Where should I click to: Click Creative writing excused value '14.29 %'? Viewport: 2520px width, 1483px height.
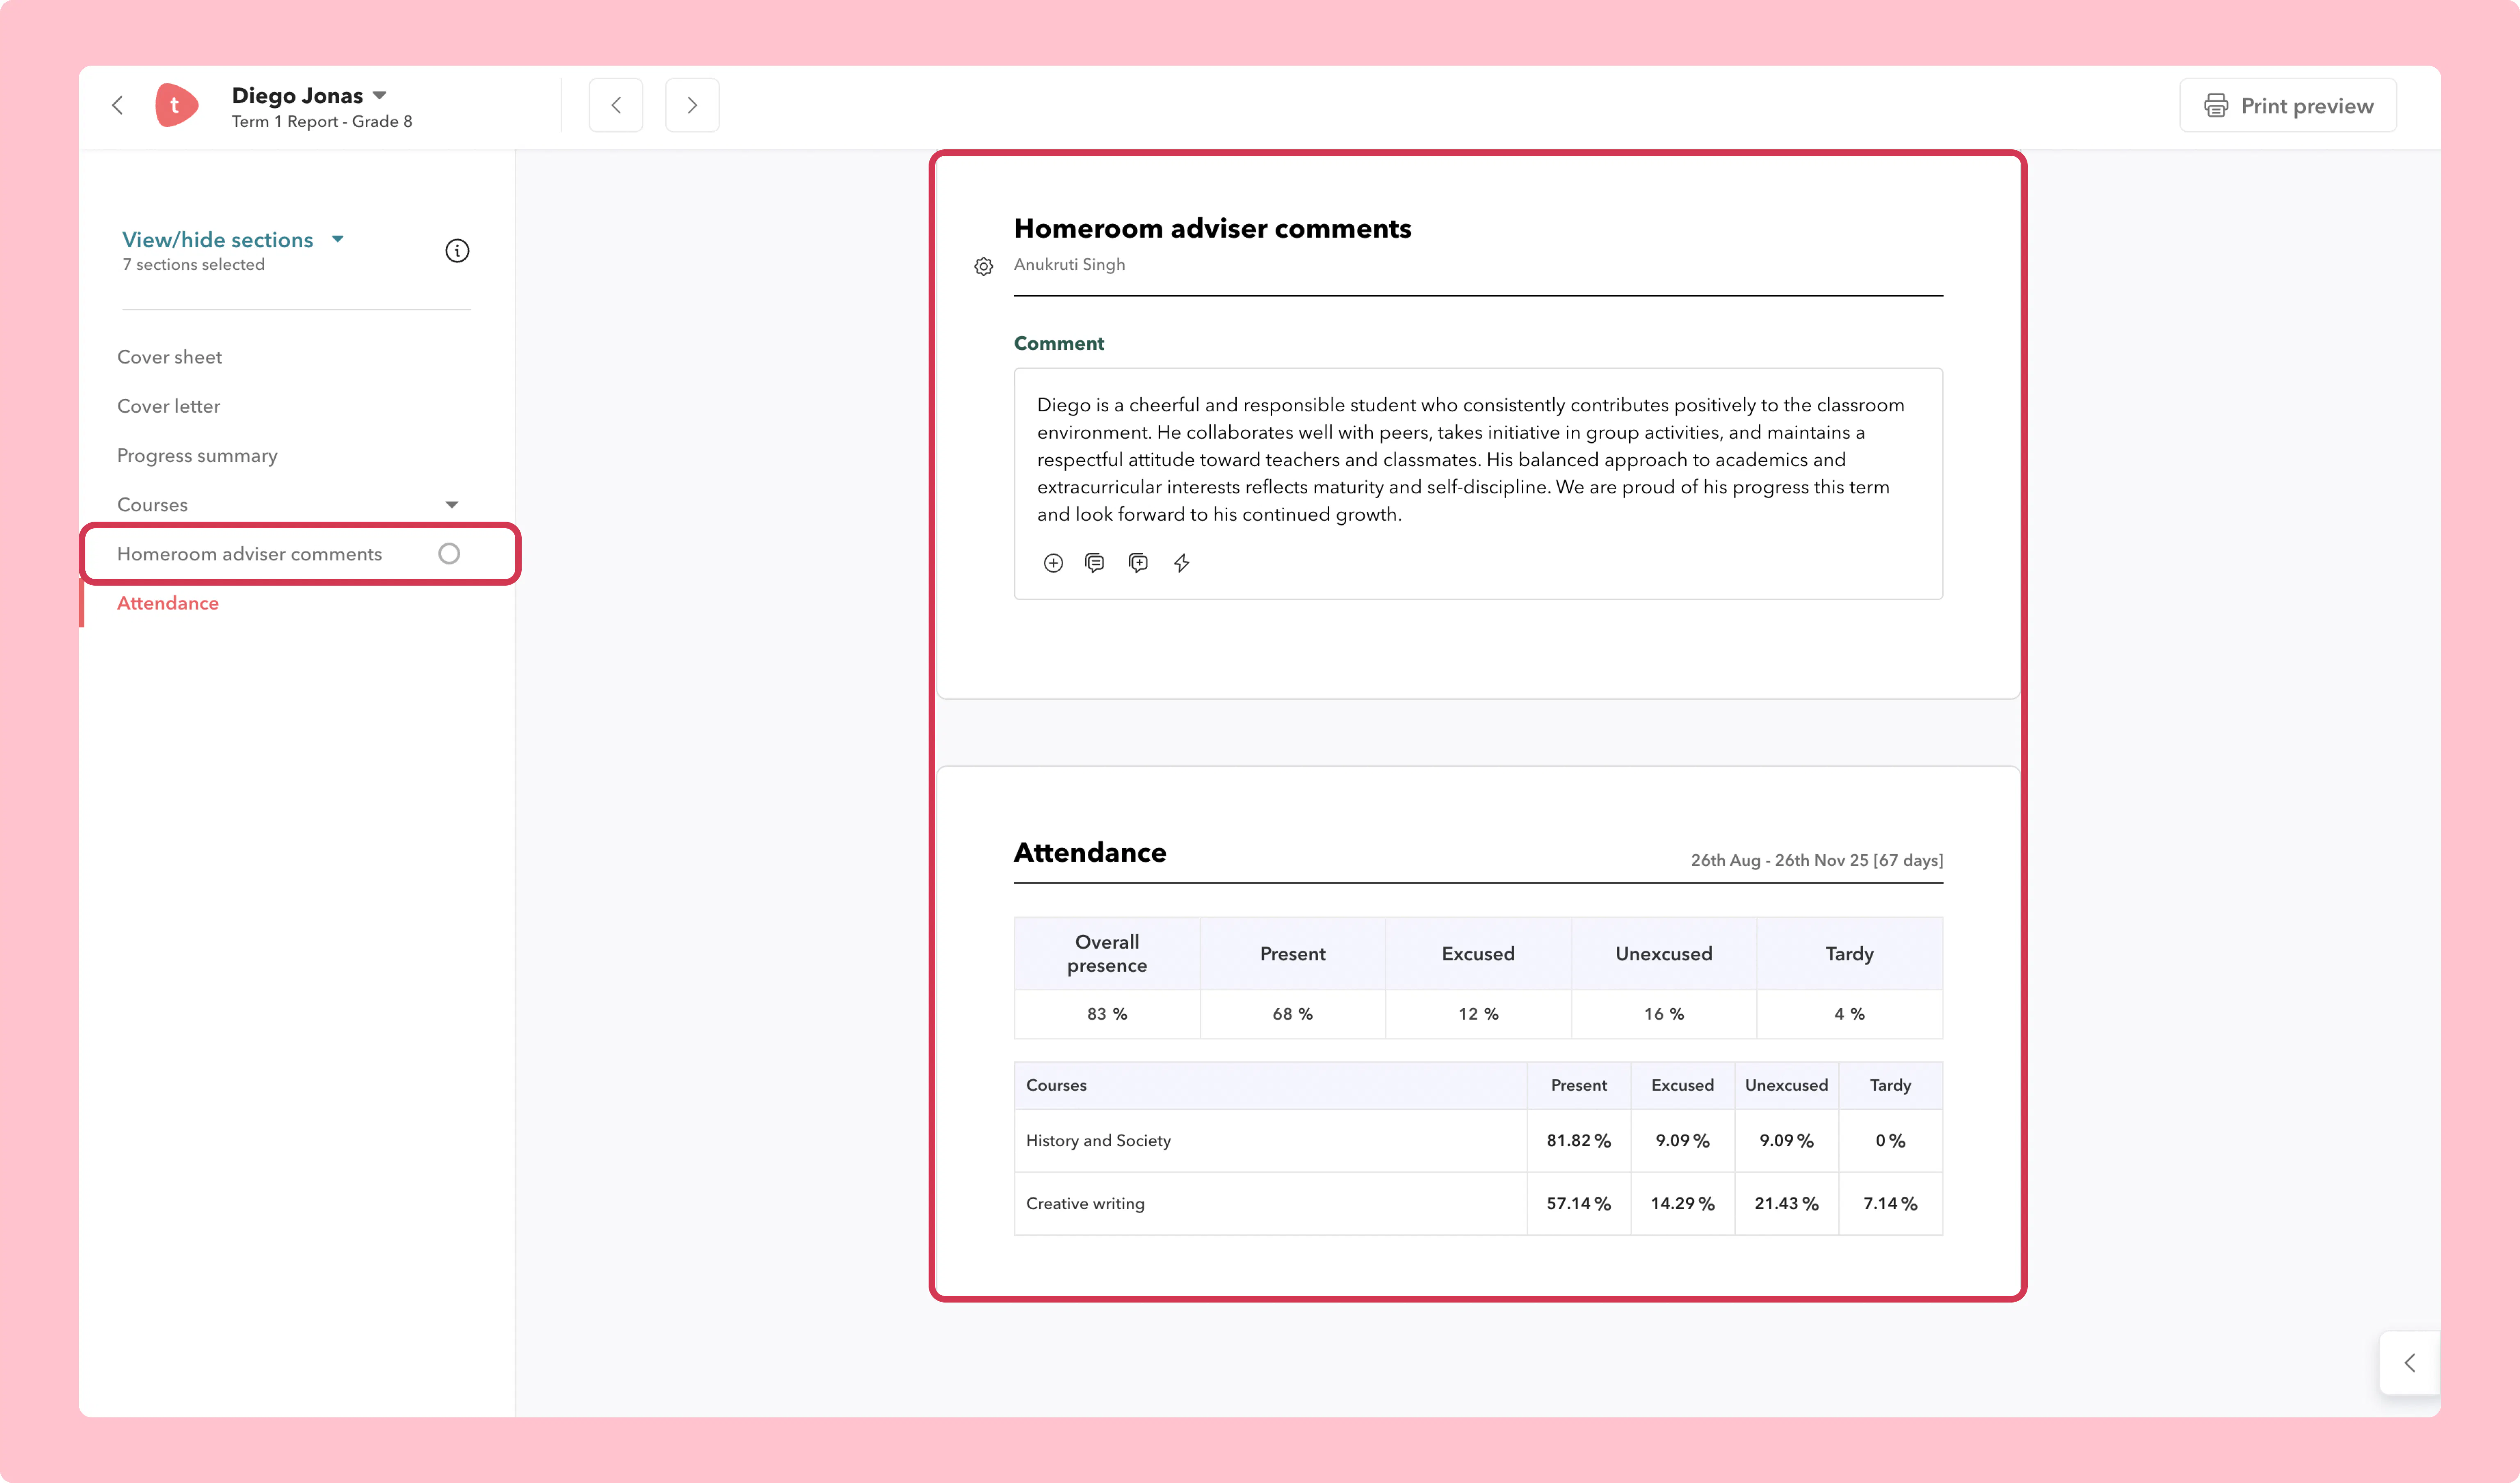[x=1682, y=1204]
